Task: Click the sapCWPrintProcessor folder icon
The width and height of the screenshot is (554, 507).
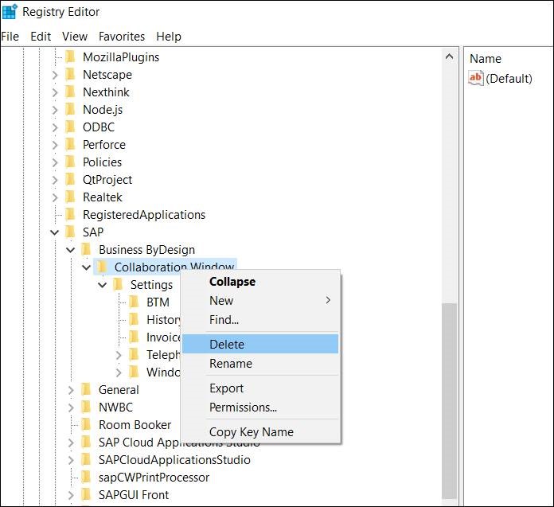Action: click(87, 478)
